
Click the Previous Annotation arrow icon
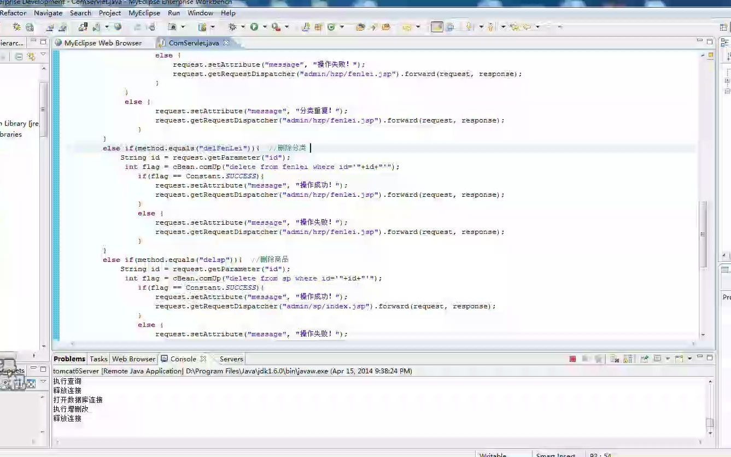coord(490,27)
